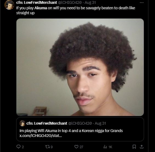
Task: Click the quoted post's small avatar
Action: pos(22,123)
